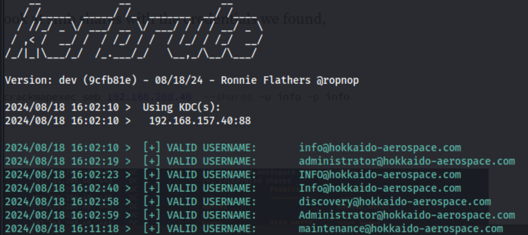Click info@hokkaido-aerospace.com lowercase username
Image resolution: width=528 pixels, height=235 pixels.
coord(380,148)
